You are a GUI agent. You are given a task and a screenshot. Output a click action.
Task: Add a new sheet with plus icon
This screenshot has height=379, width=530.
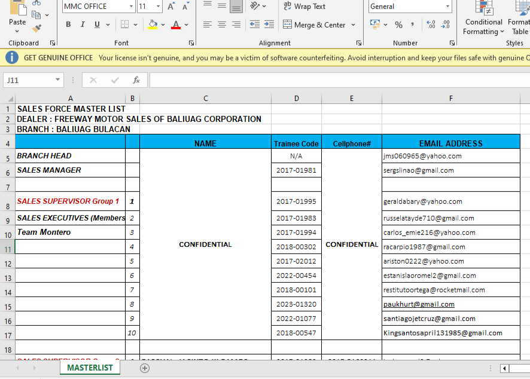click(145, 368)
